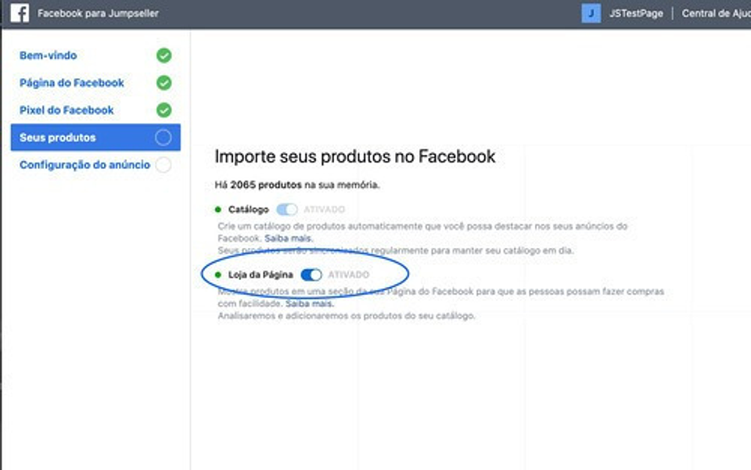Open Saiba mais link under Catálogo

point(288,238)
